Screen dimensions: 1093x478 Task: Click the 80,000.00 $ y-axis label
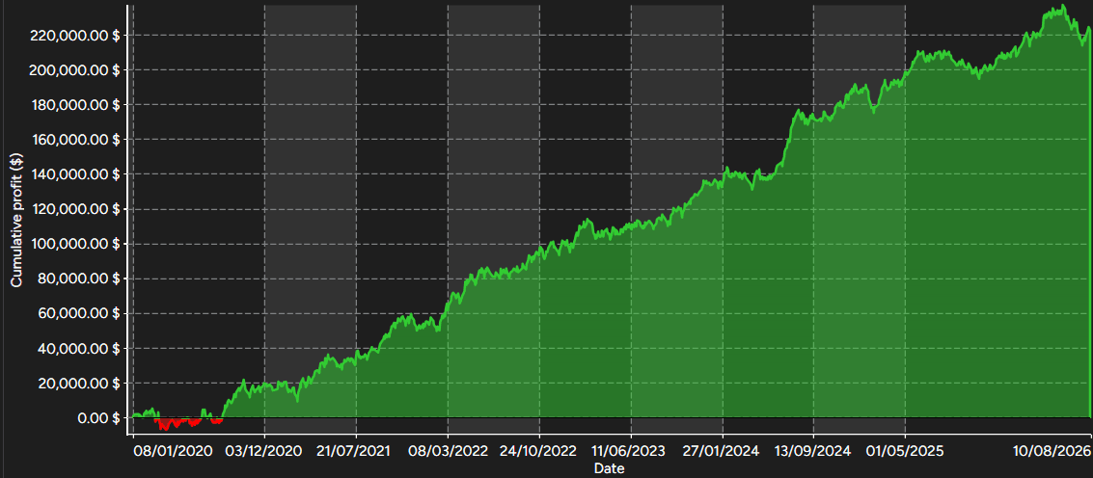point(78,279)
